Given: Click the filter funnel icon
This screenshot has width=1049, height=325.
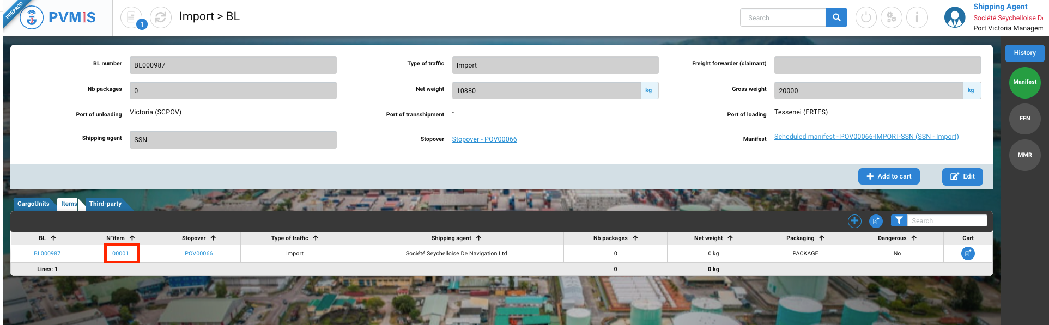Looking at the screenshot, I should tap(899, 220).
